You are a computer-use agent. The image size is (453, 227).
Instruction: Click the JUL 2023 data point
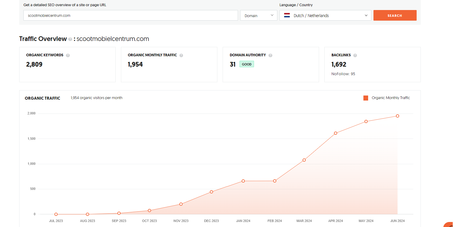pyautogui.click(x=56, y=214)
